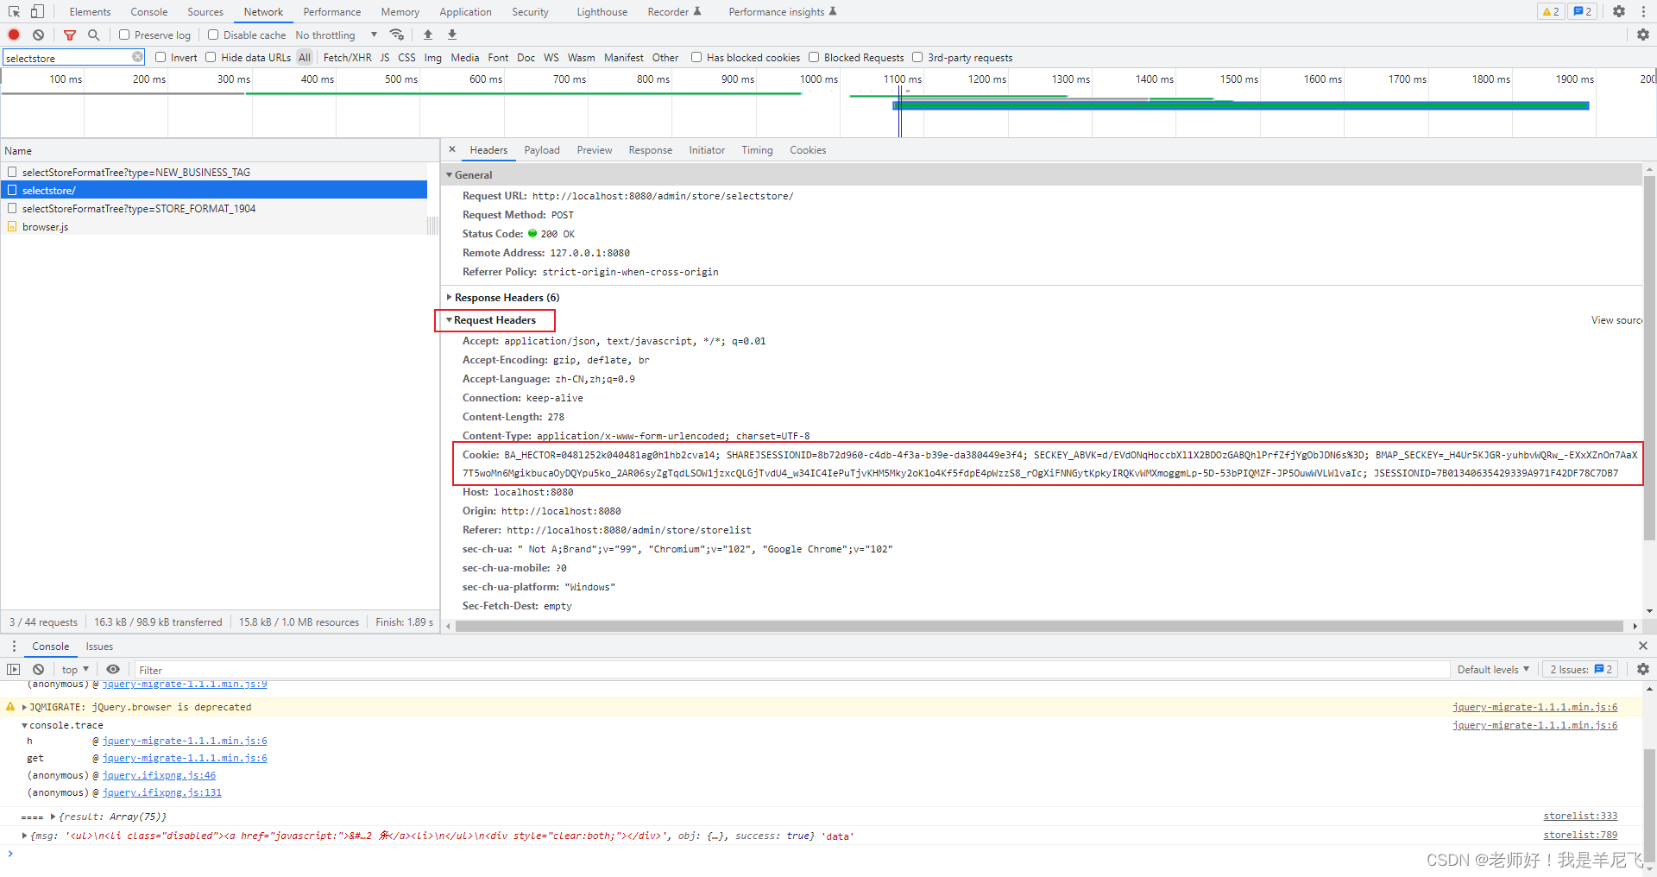Click View source for request headers
The height and width of the screenshot is (877, 1657).
point(1616,320)
